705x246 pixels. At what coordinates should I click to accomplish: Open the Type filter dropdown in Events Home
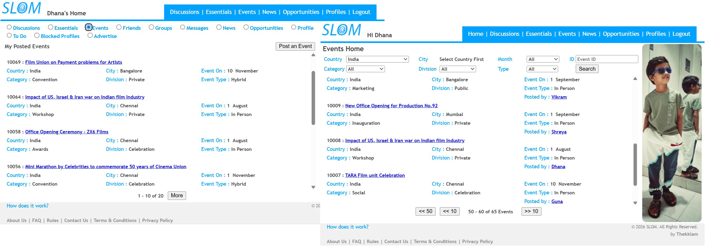pos(542,69)
